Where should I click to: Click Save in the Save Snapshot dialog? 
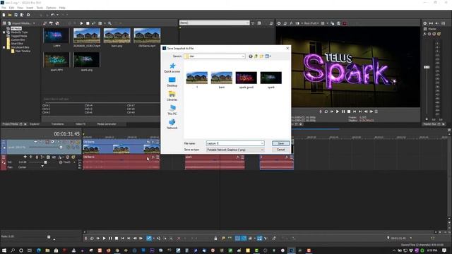click(280, 143)
